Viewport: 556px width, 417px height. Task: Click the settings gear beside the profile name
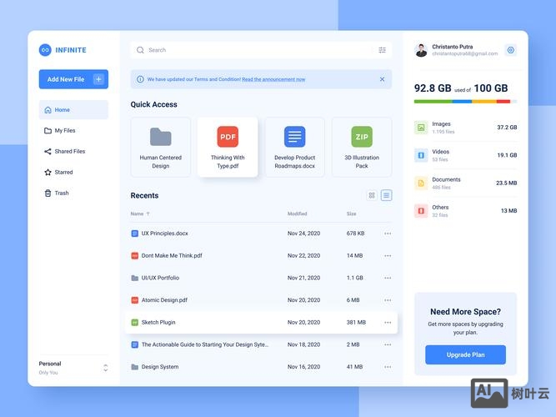pos(510,50)
